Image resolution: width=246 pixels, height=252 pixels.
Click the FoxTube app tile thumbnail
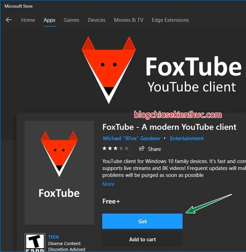point(59,173)
